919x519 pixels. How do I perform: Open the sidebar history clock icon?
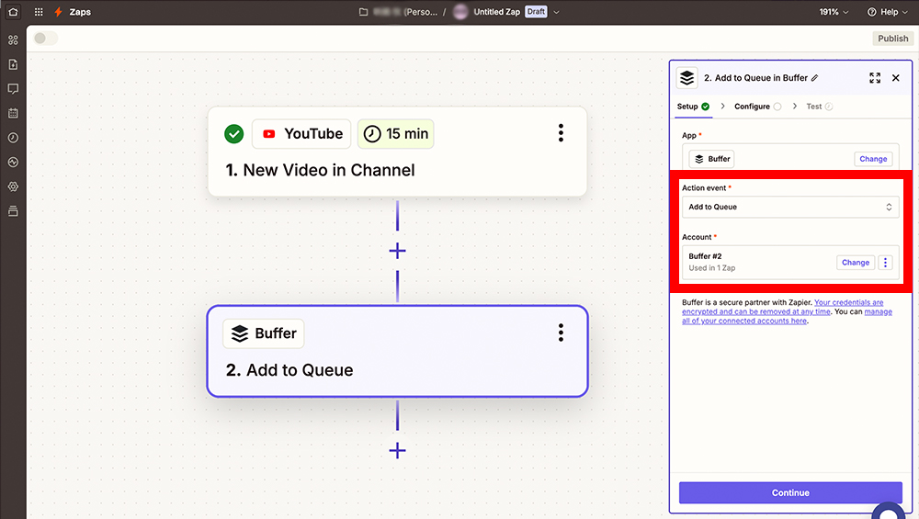pyautogui.click(x=13, y=138)
